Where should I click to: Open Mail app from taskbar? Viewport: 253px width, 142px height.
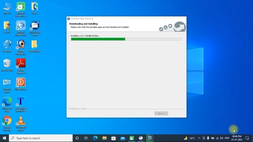coord(123,138)
